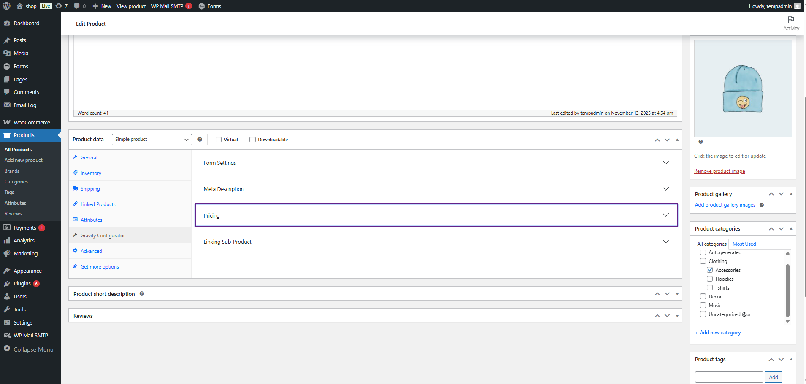This screenshot has width=806, height=384.
Task: Click help icon beside gallery images link
Action: pyautogui.click(x=762, y=205)
